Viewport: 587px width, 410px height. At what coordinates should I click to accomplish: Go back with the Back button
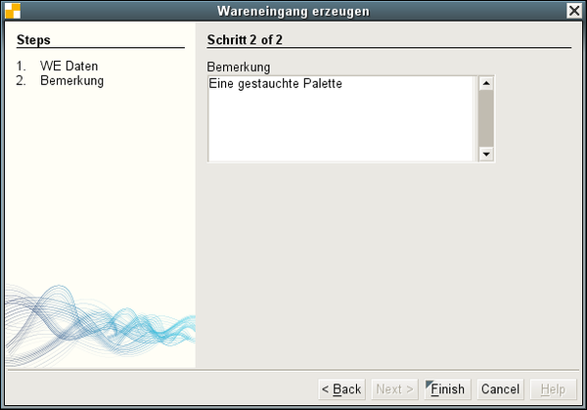[x=341, y=389]
